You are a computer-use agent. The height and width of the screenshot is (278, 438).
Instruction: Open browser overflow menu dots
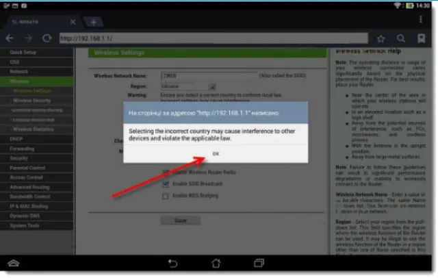point(421,19)
